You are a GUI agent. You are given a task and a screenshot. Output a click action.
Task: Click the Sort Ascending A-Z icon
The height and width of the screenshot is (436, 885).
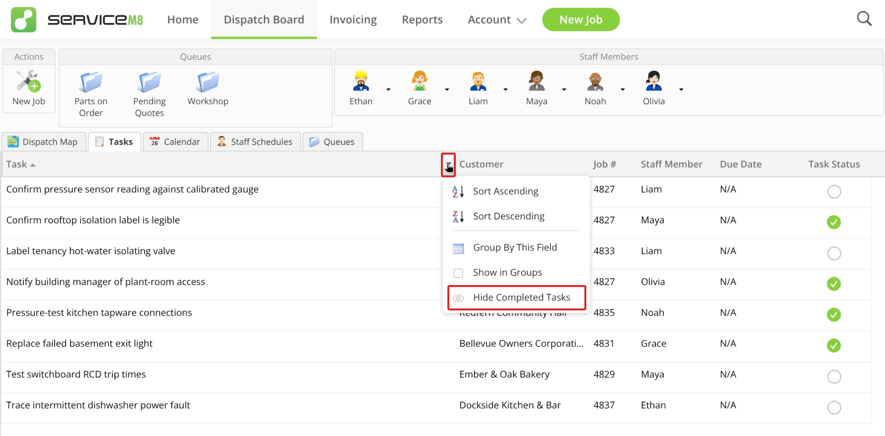tap(458, 191)
